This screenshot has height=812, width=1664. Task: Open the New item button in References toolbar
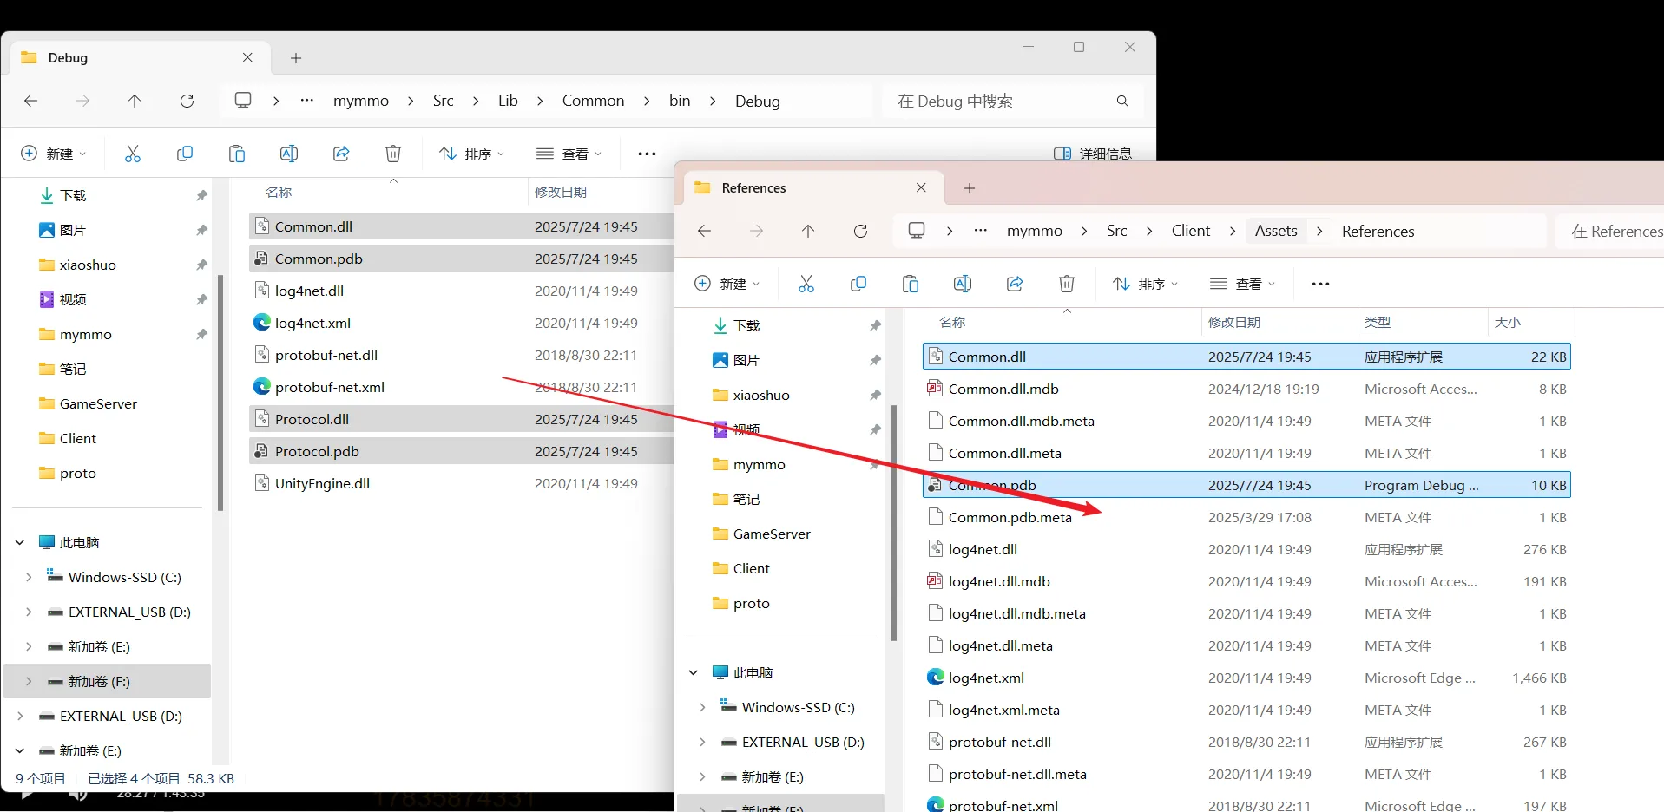[x=727, y=284]
